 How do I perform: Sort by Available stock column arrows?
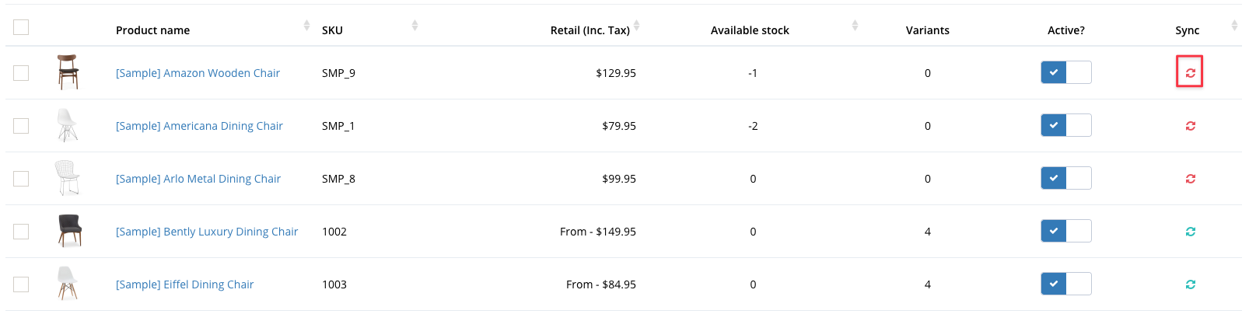pyautogui.click(x=855, y=26)
